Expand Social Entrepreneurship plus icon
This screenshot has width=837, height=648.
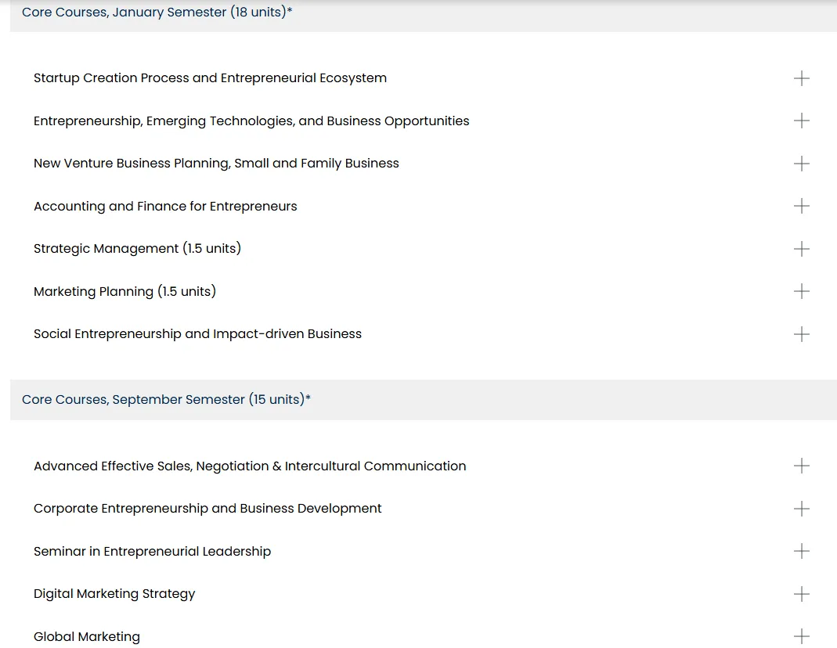click(x=801, y=334)
